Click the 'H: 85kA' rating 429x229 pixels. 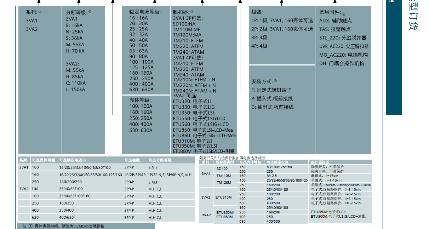click(x=75, y=76)
